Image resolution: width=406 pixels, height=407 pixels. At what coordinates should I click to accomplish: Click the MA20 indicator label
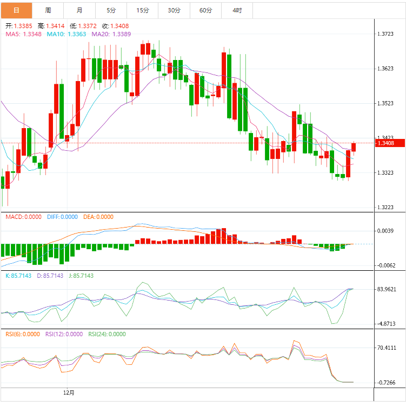pyautogui.click(x=111, y=34)
